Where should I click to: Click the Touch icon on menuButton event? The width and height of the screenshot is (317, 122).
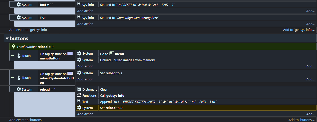pos(19,56)
